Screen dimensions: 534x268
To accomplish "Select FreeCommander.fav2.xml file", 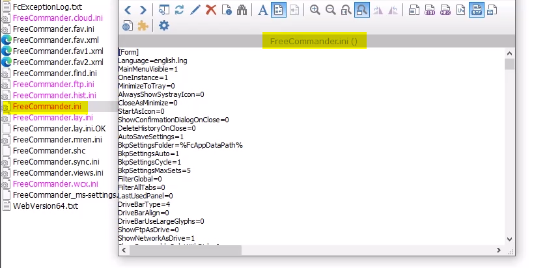I will click(58, 62).
